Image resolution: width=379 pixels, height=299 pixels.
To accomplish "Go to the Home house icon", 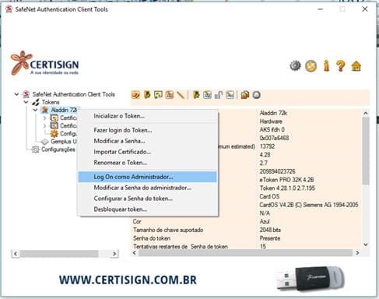I will 356,66.
